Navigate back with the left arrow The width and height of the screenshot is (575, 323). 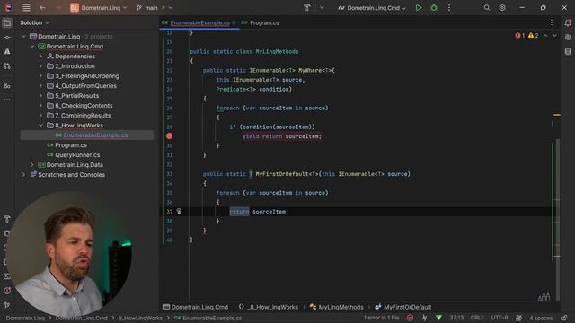point(42,8)
